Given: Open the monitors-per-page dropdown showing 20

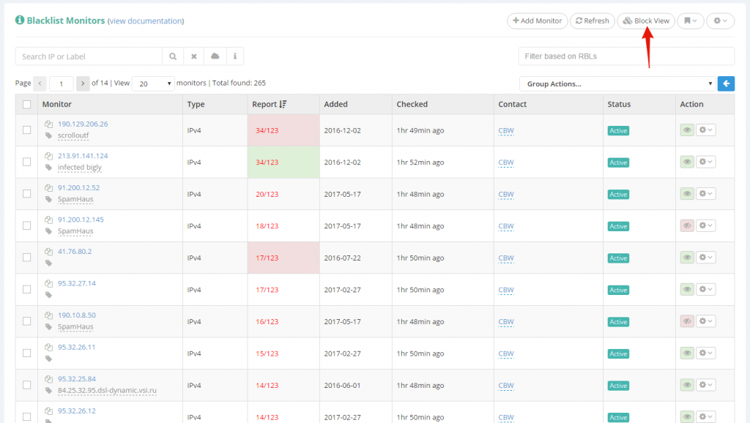Looking at the screenshot, I should tap(152, 83).
